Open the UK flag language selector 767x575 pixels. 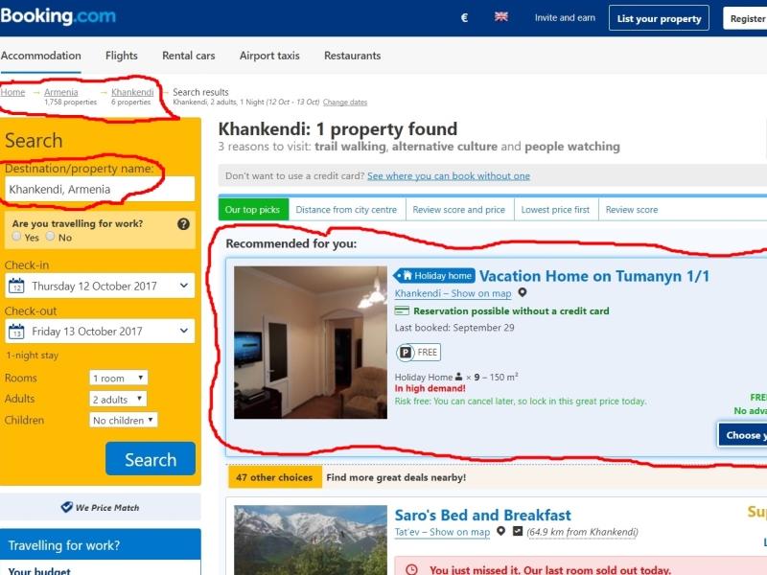[500, 17]
